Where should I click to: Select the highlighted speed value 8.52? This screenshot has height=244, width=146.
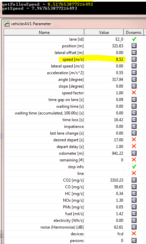(x=120, y=59)
